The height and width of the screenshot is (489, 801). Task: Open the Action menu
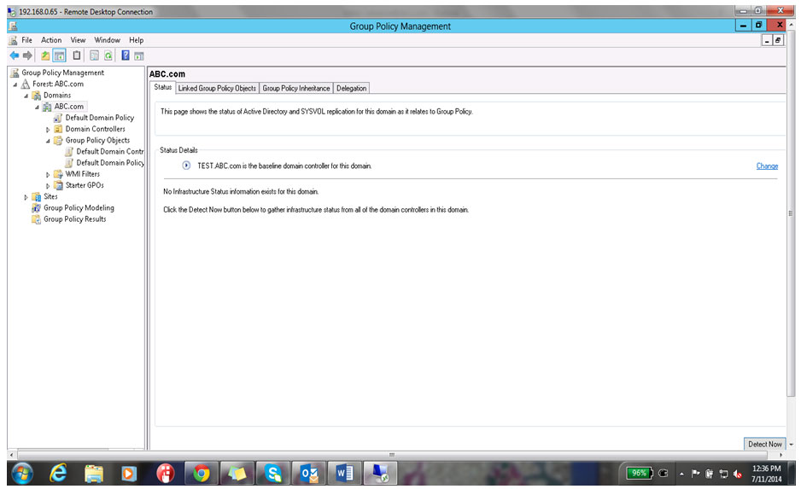click(51, 40)
